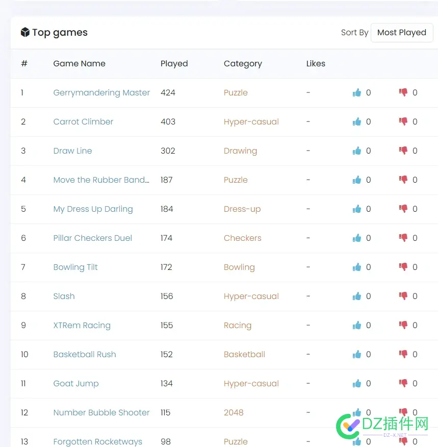This screenshot has height=447, width=438.
Task: Dislike Carrot Climber with thumbs down
Action: (x=403, y=121)
